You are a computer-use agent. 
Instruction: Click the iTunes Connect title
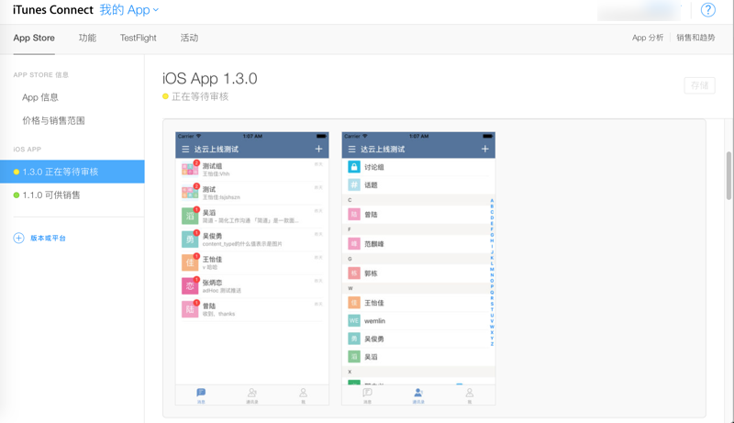[x=53, y=10]
